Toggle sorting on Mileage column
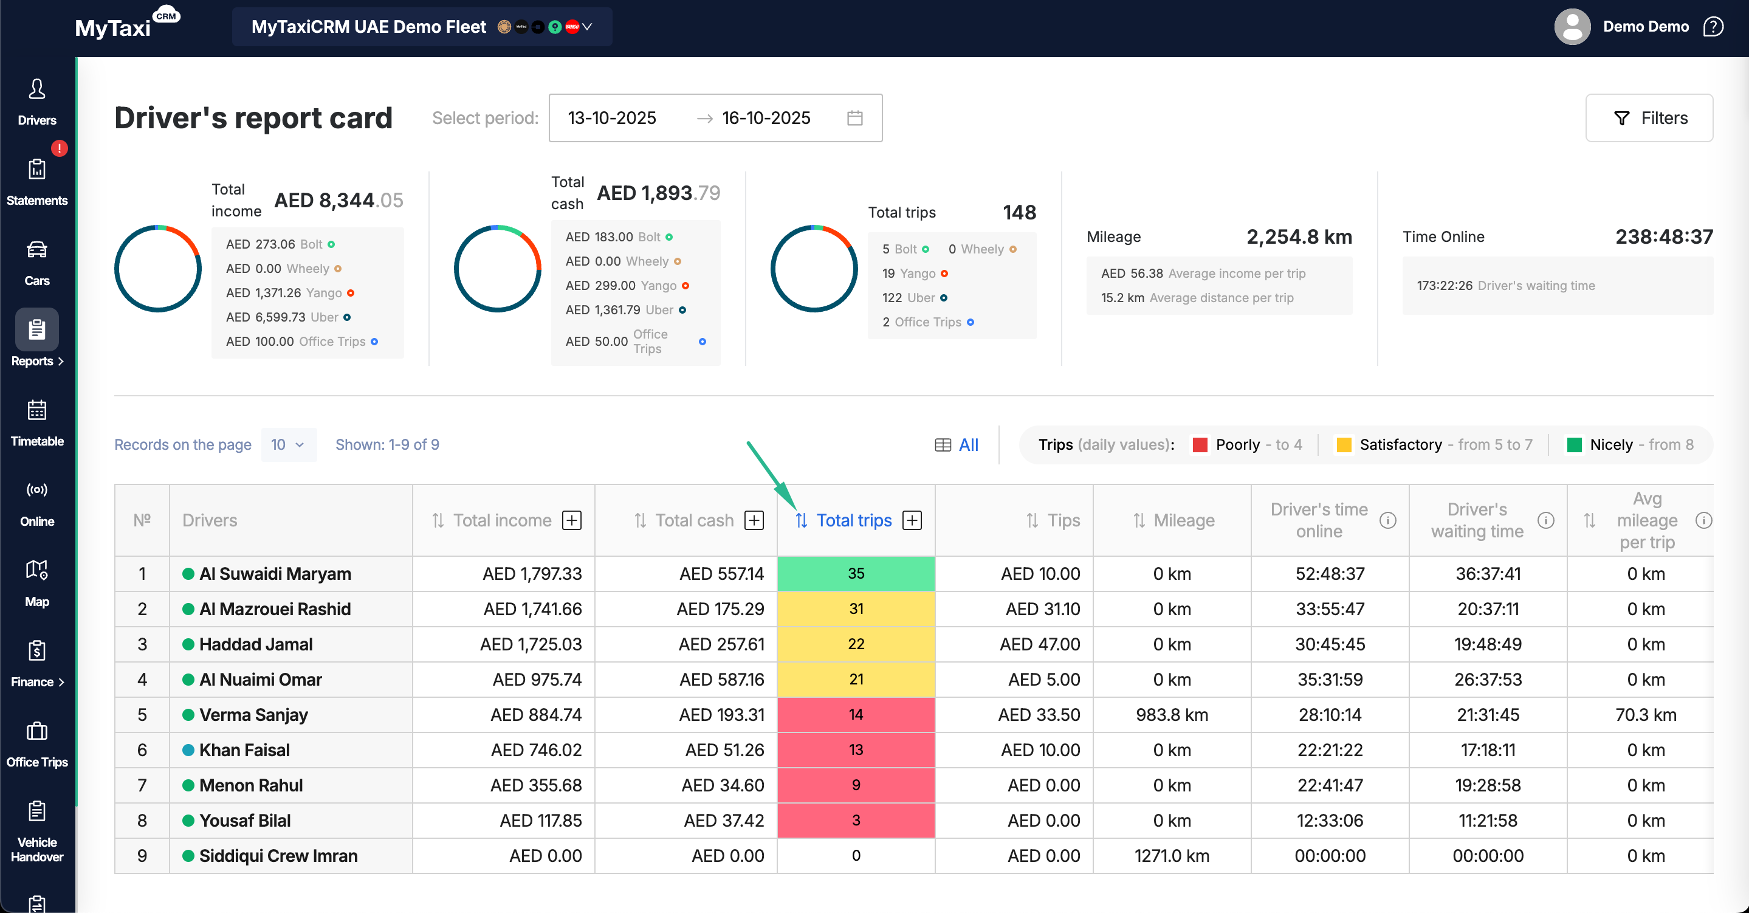 click(1139, 520)
